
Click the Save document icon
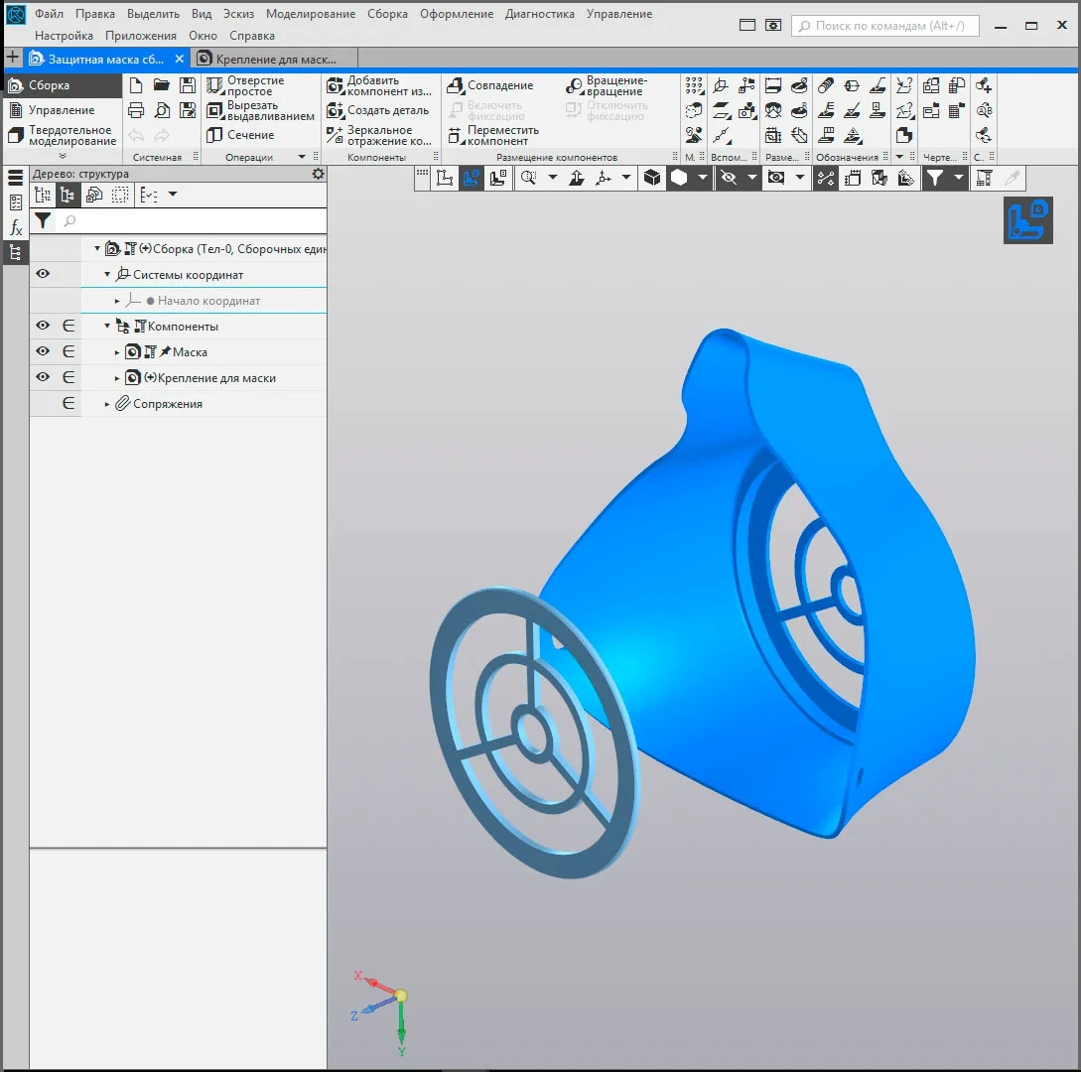pyautogui.click(x=187, y=85)
